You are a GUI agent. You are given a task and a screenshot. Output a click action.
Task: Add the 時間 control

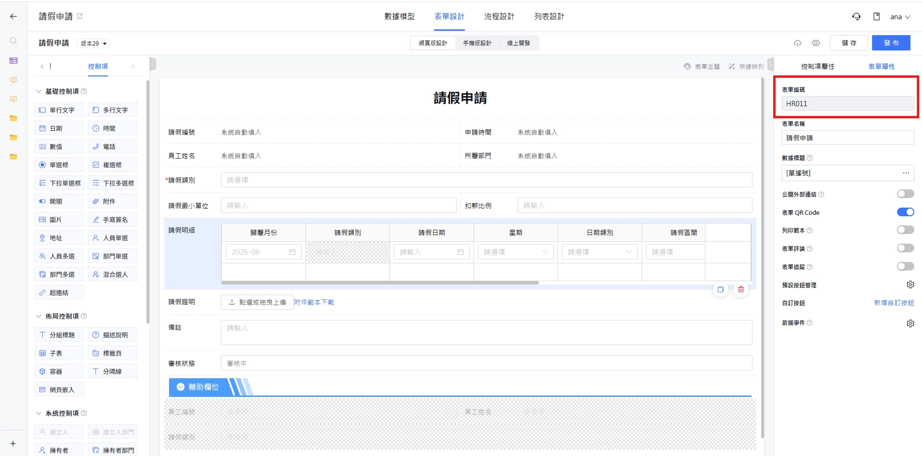[112, 128]
